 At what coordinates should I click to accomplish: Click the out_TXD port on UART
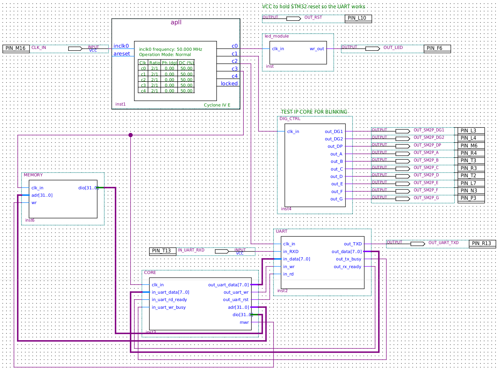click(353, 244)
